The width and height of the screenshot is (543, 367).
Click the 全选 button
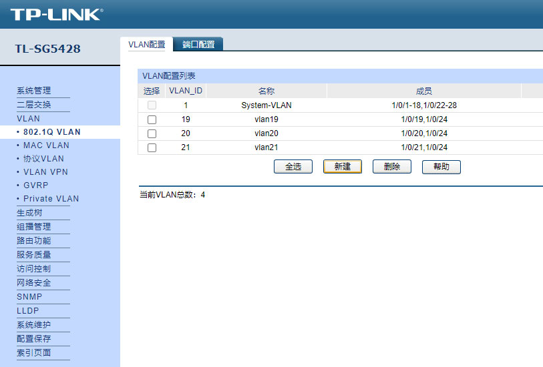293,167
